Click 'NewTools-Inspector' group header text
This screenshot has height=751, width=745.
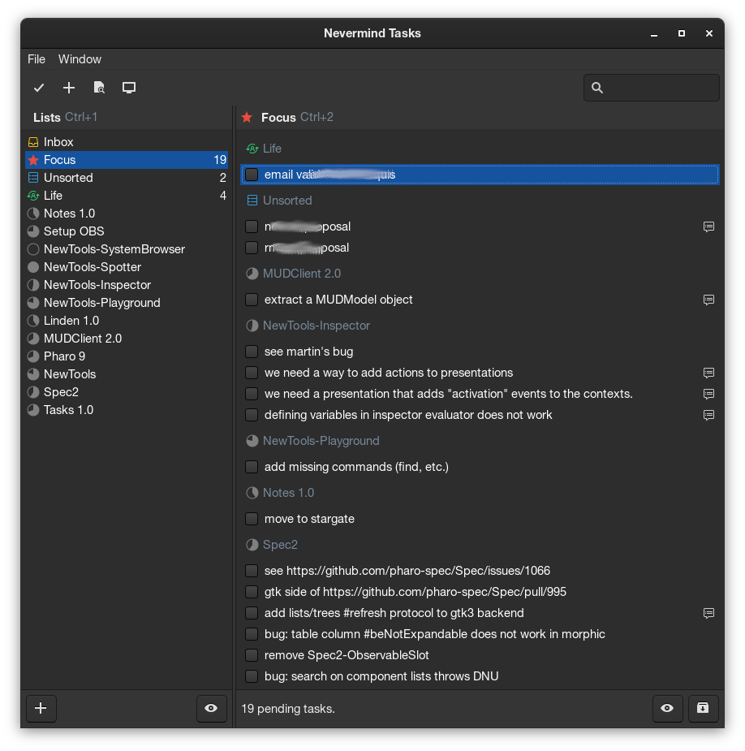click(x=317, y=326)
